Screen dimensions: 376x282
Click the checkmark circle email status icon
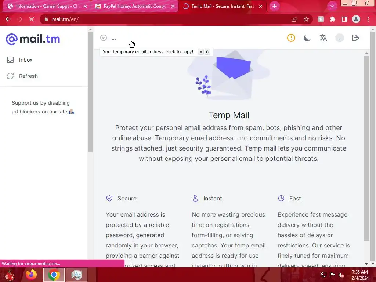click(x=104, y=38)
